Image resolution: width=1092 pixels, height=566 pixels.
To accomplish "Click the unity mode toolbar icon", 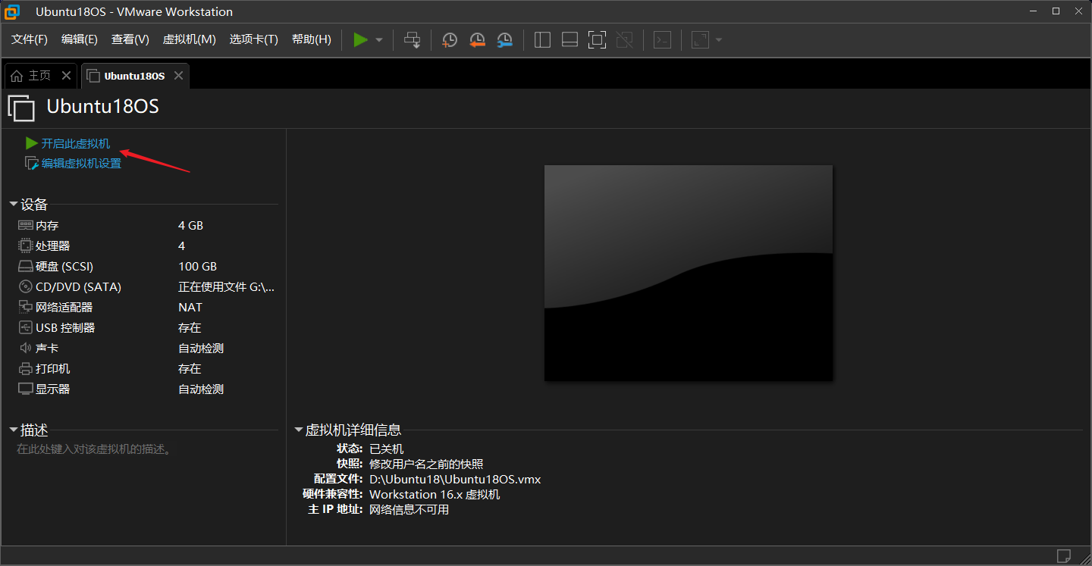I will tap(624, 39).
